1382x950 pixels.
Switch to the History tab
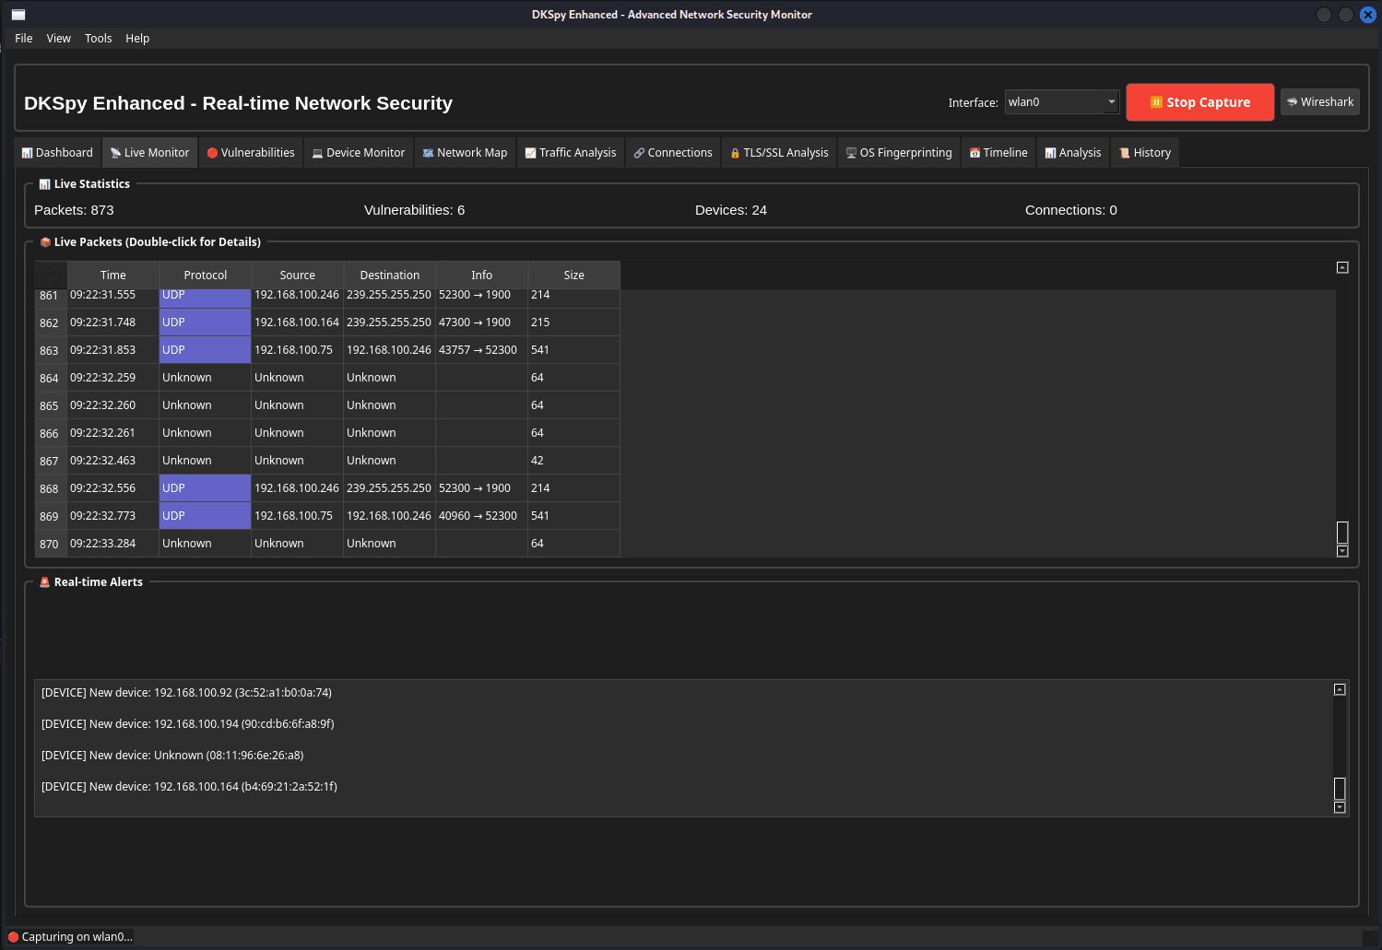[x=1144, y=153]
